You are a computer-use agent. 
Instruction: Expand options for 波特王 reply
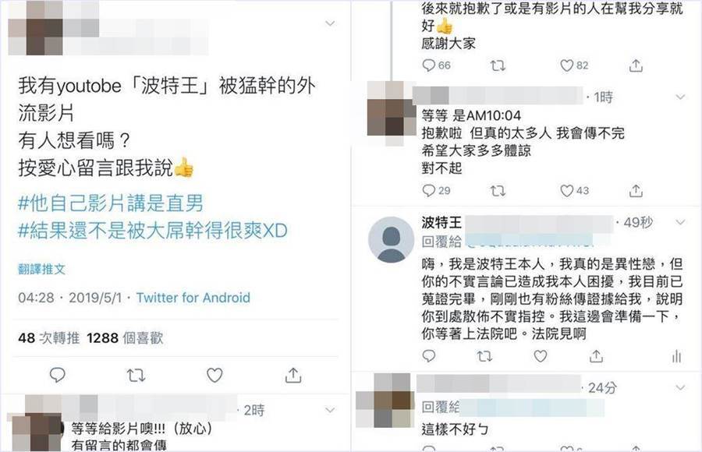point(680,222)
